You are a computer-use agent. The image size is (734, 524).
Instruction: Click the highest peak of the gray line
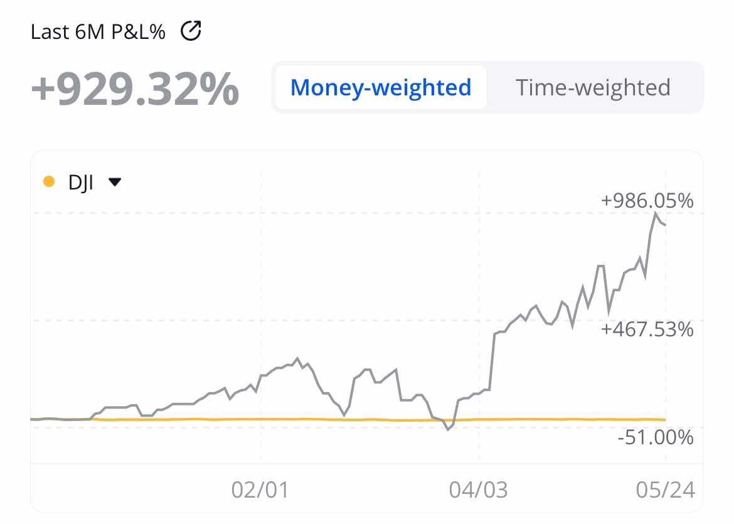tap(656, 214)
